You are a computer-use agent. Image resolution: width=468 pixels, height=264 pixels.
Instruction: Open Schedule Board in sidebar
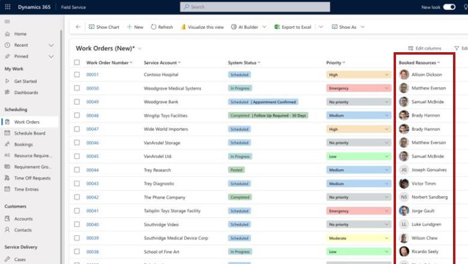coord(30,133)
